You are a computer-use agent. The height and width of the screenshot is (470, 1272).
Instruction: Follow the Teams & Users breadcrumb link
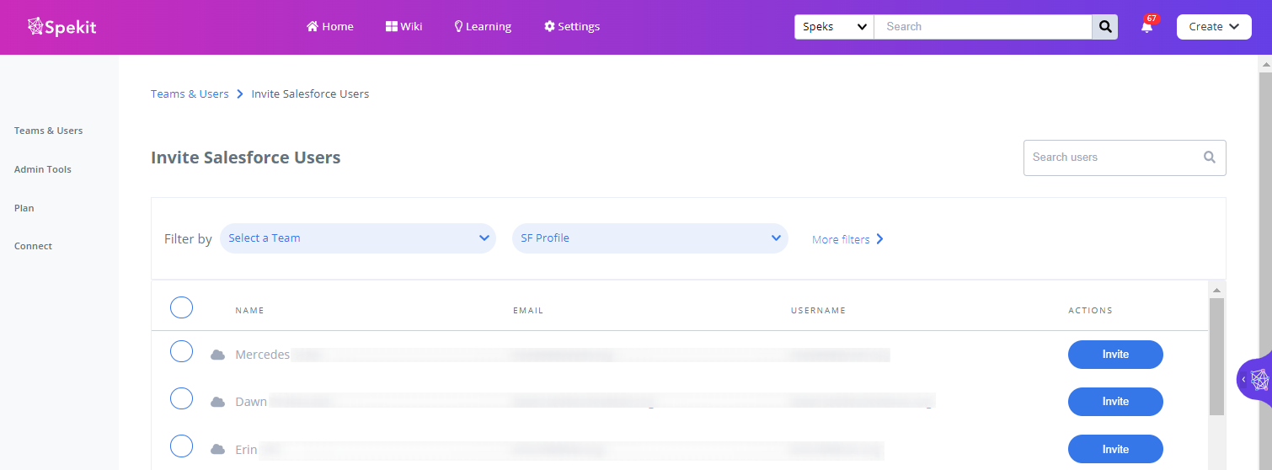[x=190, y=93]
